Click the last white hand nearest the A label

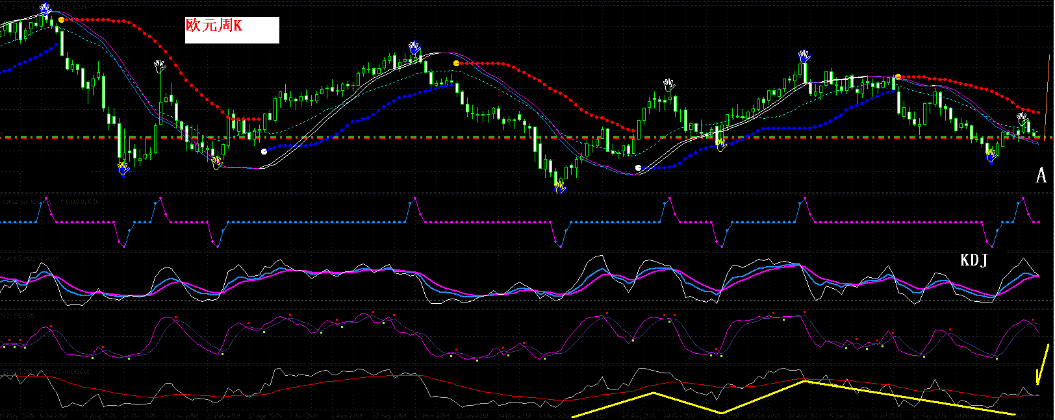1023,118
